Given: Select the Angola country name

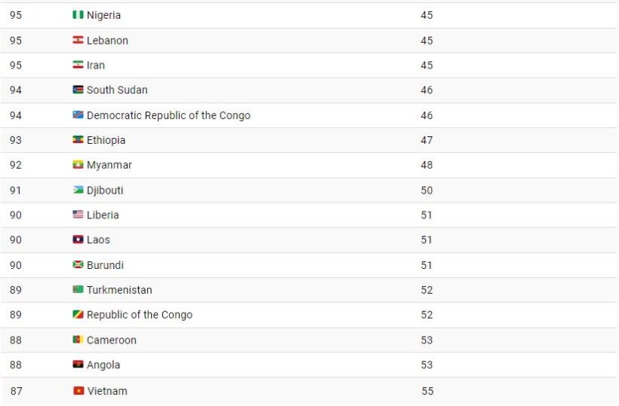Looking at the screenshot, I should tap(103, 365).
